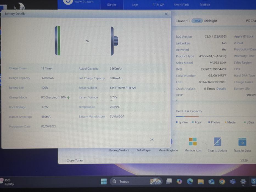Open the iDevice tab
The image size is (256, 192).
[112, 5]
